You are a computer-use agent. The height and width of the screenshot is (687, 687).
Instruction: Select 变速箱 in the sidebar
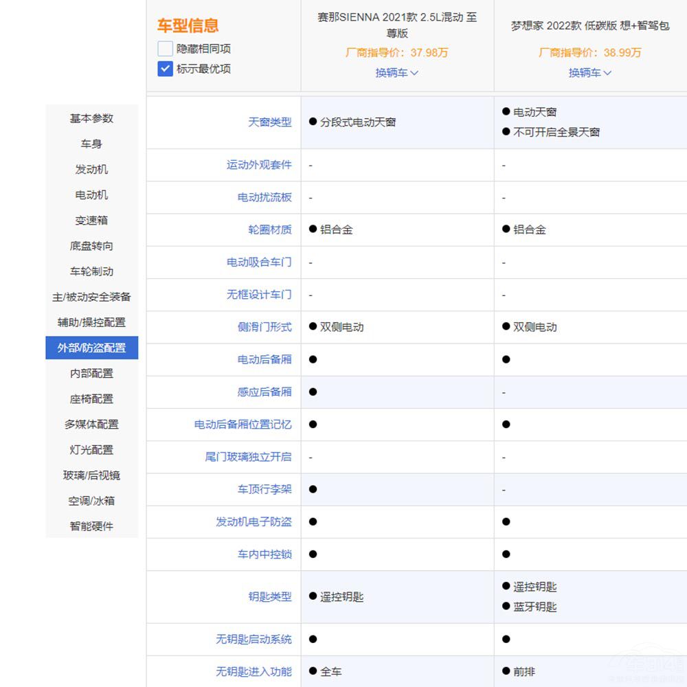91,220
